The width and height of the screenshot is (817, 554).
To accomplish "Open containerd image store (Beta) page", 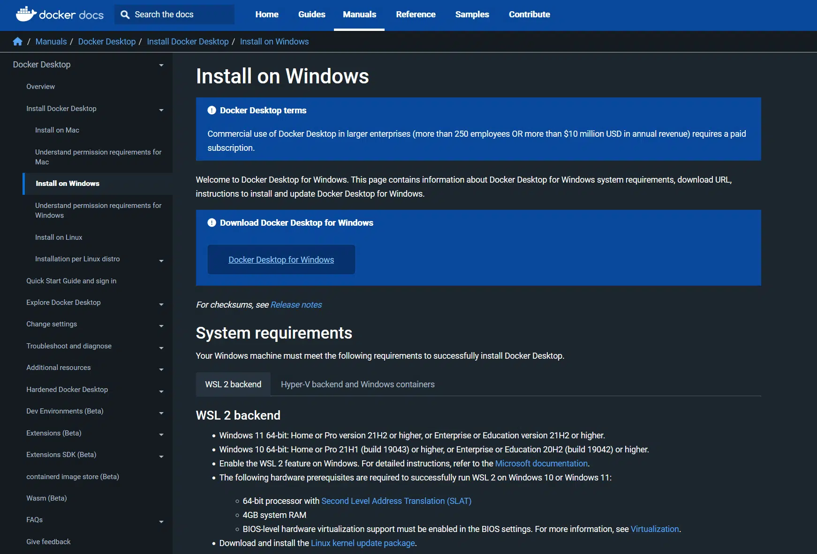I will [x=73, y=477].
